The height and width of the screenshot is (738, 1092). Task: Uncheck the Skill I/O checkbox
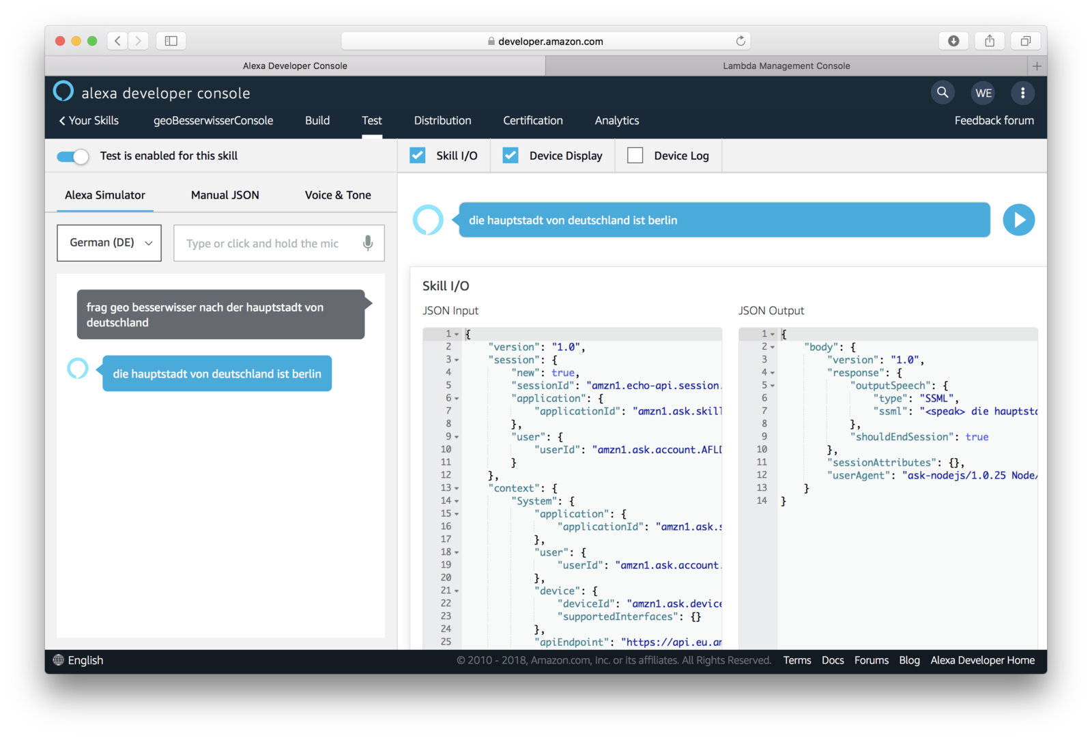(417, 156)
